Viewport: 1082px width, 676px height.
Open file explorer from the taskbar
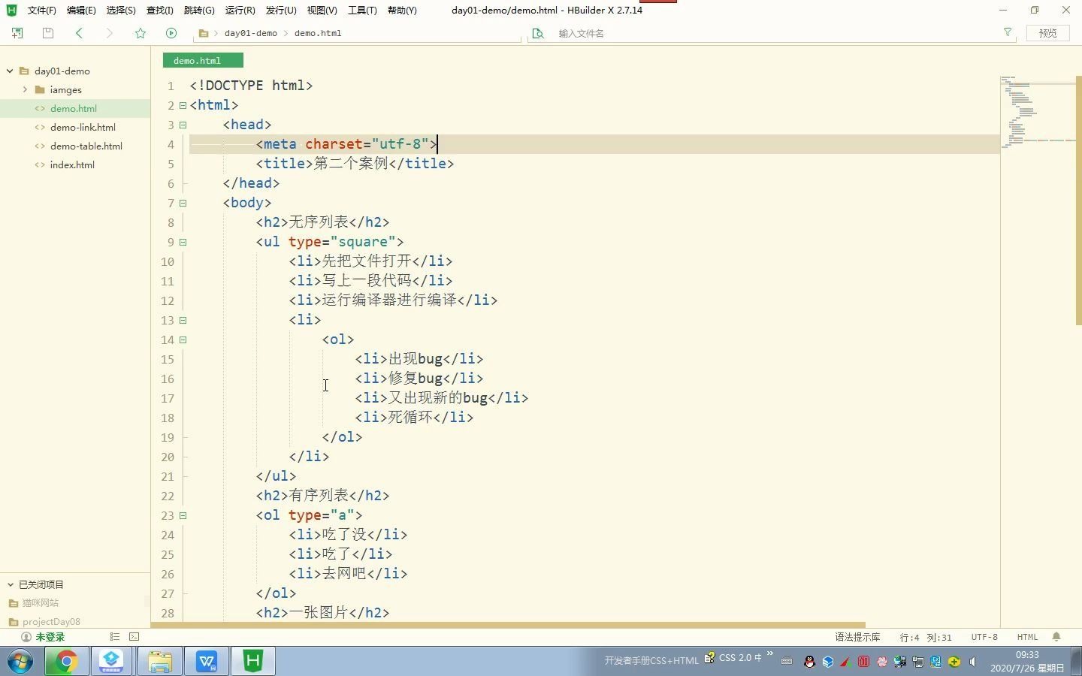click(x=160, y=661)
